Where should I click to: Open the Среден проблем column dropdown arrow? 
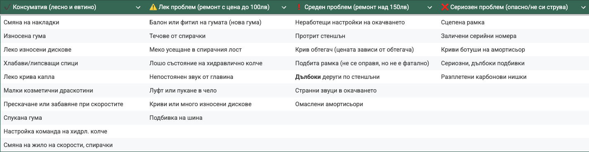(x=430, y=7)
